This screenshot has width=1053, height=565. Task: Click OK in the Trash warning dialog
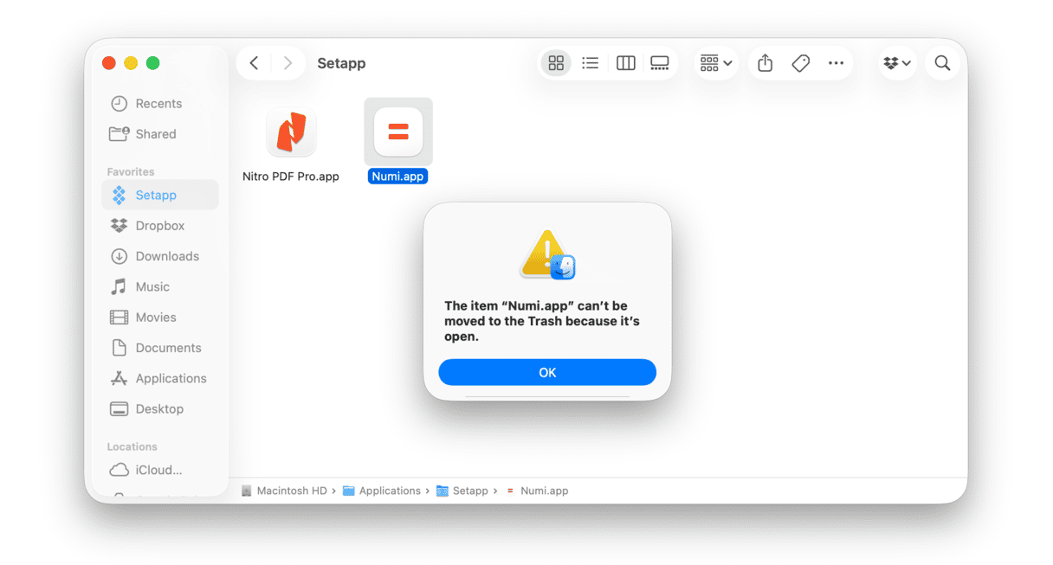coord(547,372)
